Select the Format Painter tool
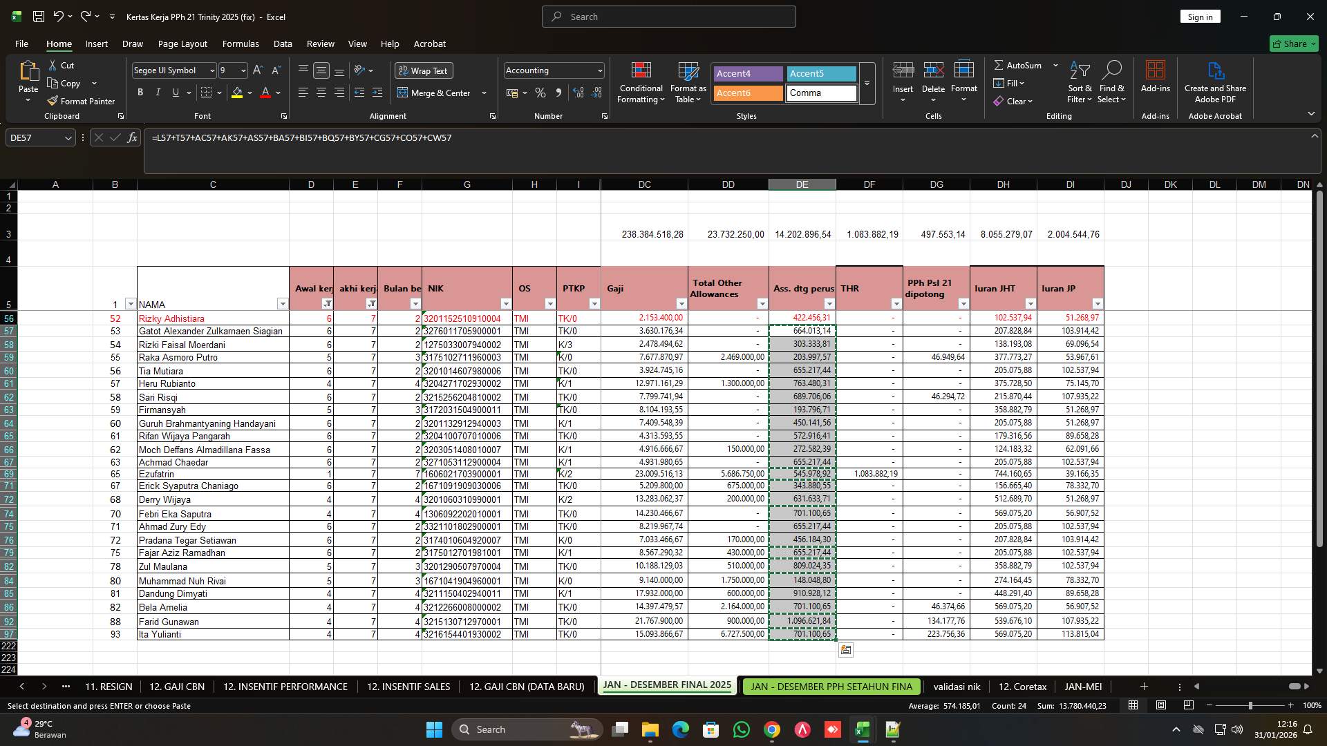 pos(81,101)
